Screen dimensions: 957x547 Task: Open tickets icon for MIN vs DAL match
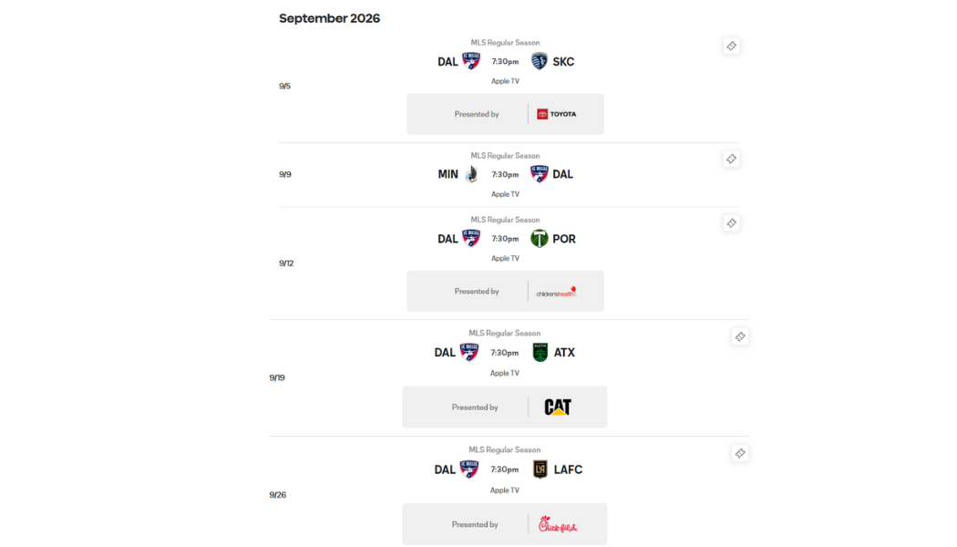(x=731, y=159)
